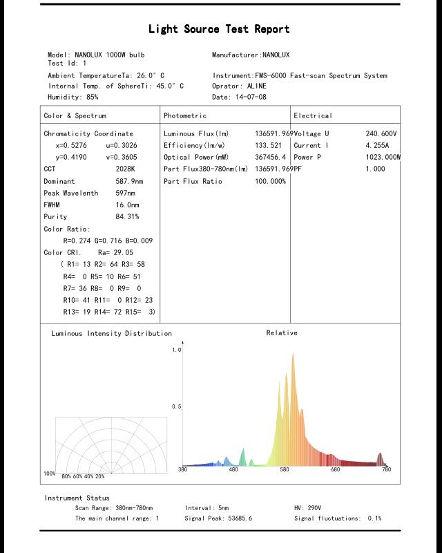Click the Dominant value '587.9nm'
The height and width of the screenshot is (553, 442).
tap(129, 181)
